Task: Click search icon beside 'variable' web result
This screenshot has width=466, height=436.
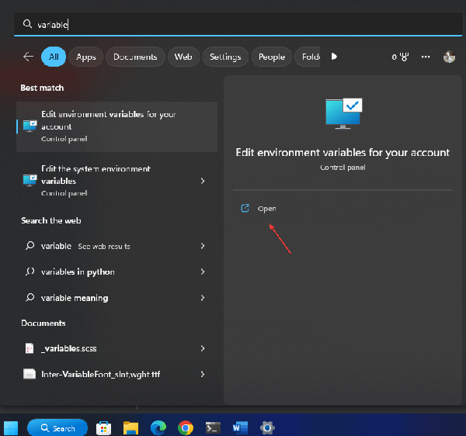Action: pos(30,245)
